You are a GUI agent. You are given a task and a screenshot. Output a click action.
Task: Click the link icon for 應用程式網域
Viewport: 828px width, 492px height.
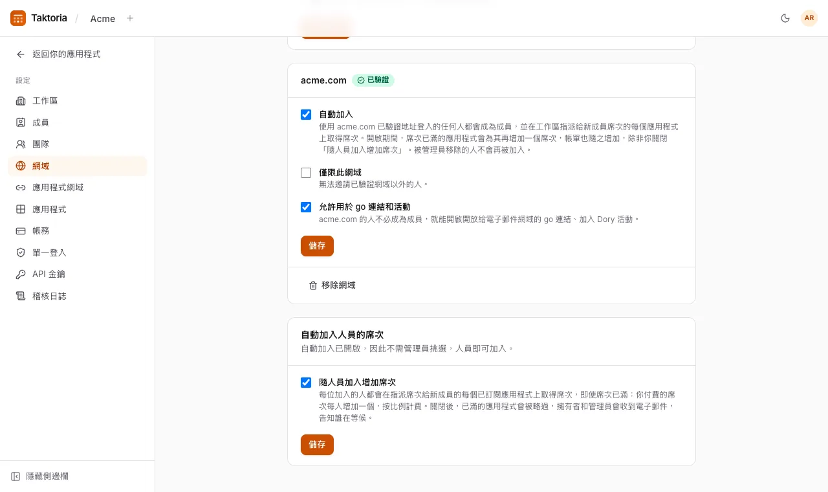tap(21, 188)
